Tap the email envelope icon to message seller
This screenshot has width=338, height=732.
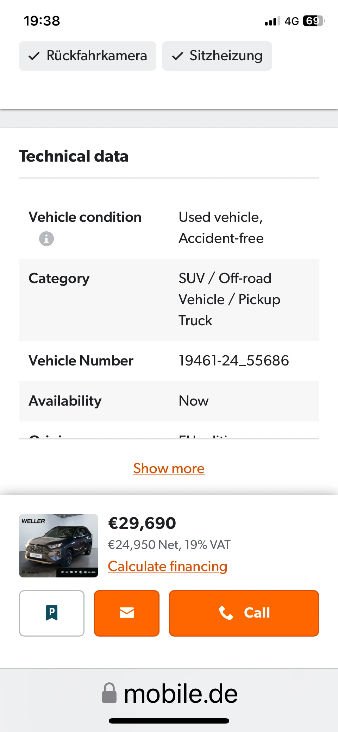127,613
